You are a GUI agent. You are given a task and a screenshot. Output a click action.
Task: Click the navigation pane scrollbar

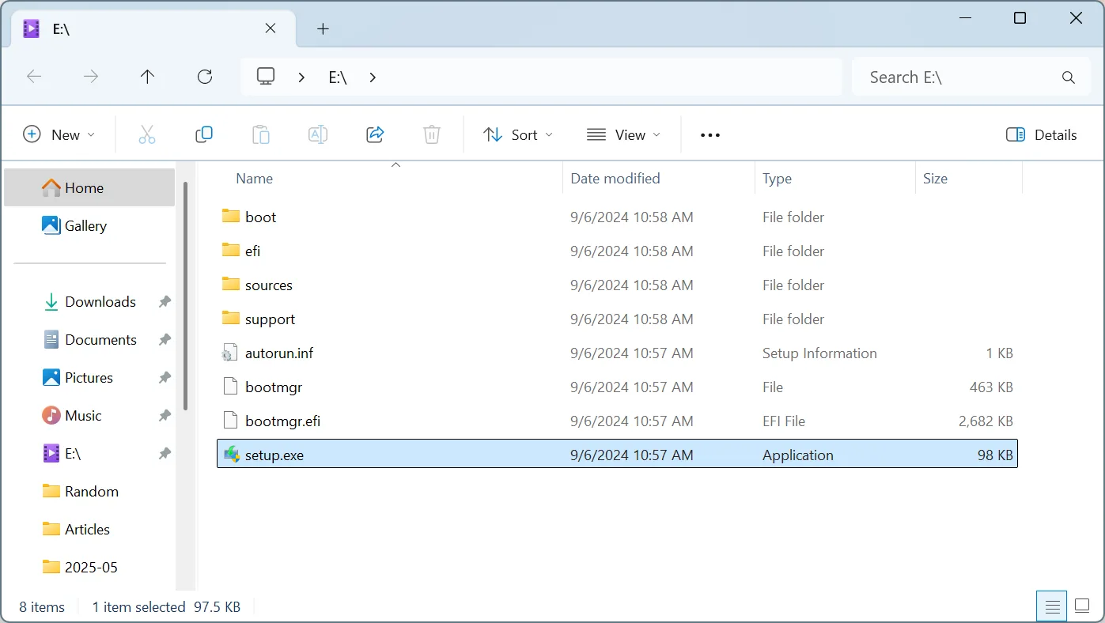pyautogui.click(x=186, y=296)
